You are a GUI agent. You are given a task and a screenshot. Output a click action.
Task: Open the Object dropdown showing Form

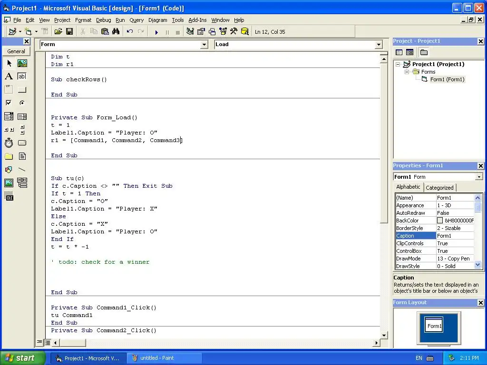204,45
